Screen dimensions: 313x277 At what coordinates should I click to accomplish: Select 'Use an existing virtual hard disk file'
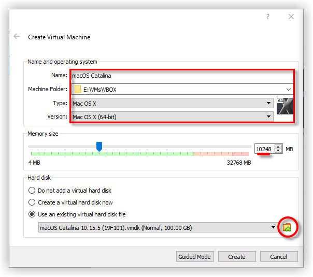tap(33, 214)
